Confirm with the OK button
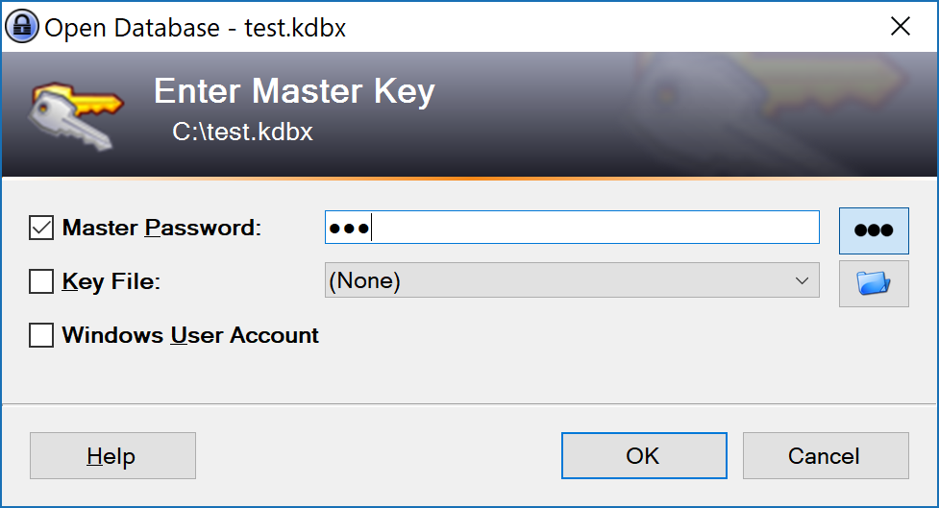The height and width of the screenshot is (508, 939). [642, 456]
